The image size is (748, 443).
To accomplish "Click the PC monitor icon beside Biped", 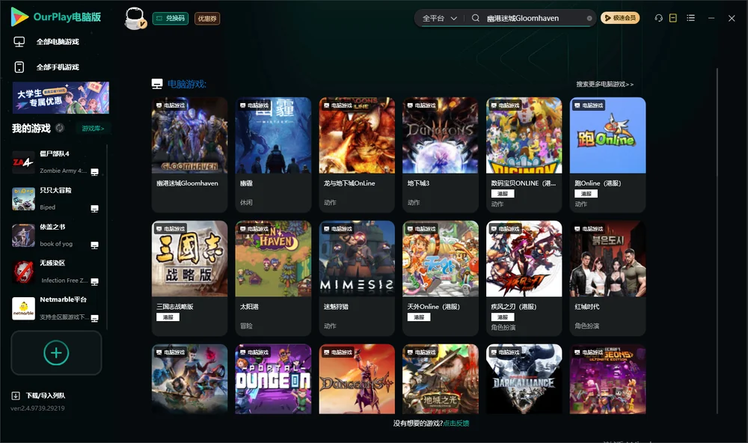I will (94, 209).
